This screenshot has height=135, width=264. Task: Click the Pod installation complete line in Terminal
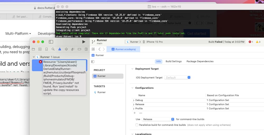click(x=121, y=33)
